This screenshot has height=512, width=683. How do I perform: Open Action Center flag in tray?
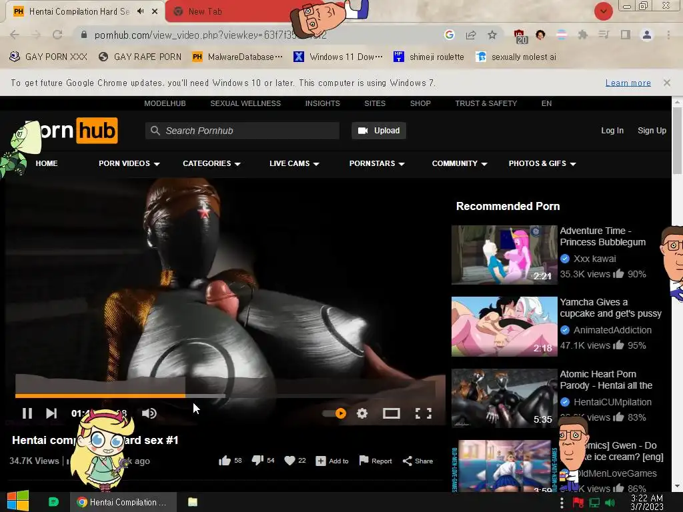coord(578,503)
